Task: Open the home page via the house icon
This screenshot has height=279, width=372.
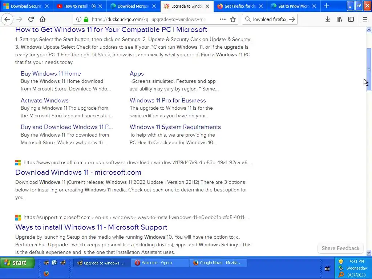Action: pos(43,19)
